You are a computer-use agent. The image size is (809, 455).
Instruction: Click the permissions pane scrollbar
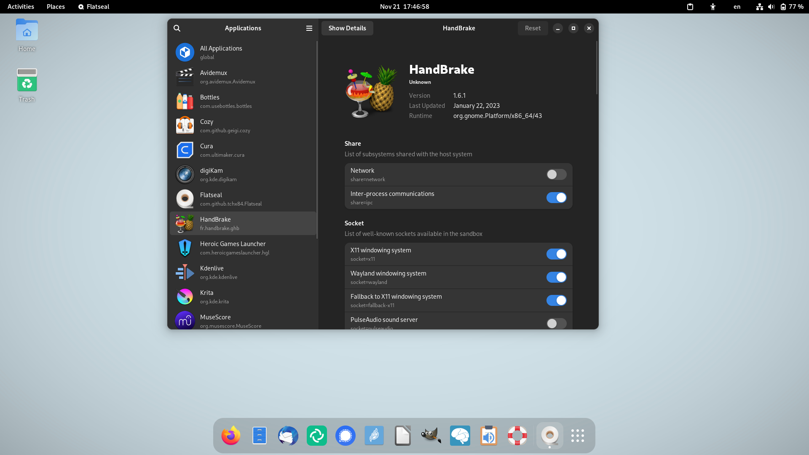(597, 67)
